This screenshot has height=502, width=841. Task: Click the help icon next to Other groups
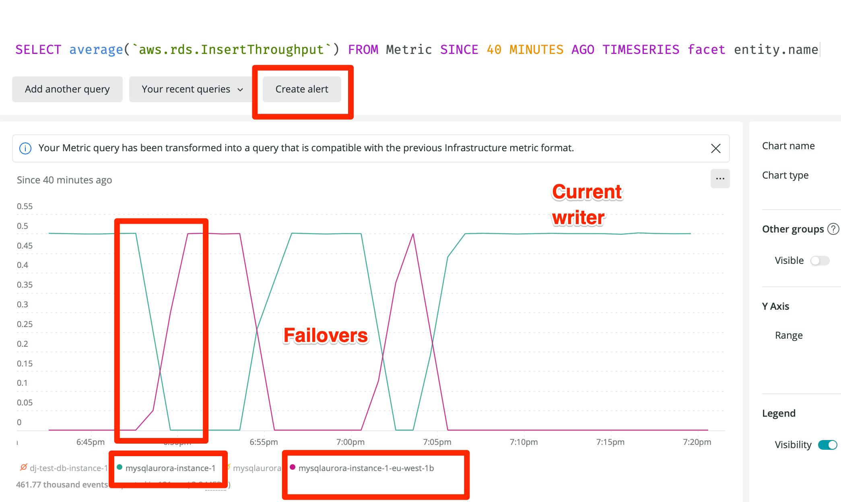click(x=833, y=229)
